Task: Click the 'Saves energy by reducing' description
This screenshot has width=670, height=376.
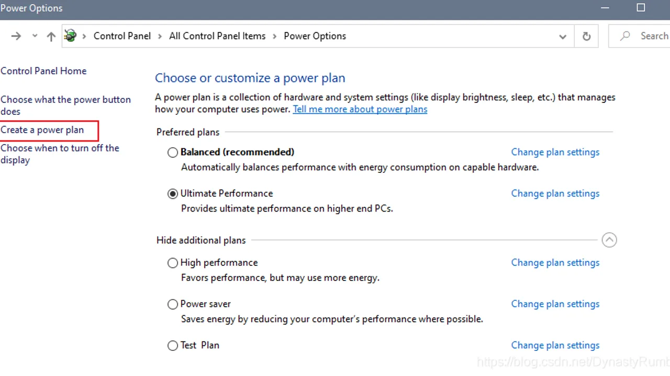Action: tap(332, 319)
